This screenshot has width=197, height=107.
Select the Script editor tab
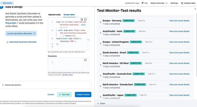[69, 14]
